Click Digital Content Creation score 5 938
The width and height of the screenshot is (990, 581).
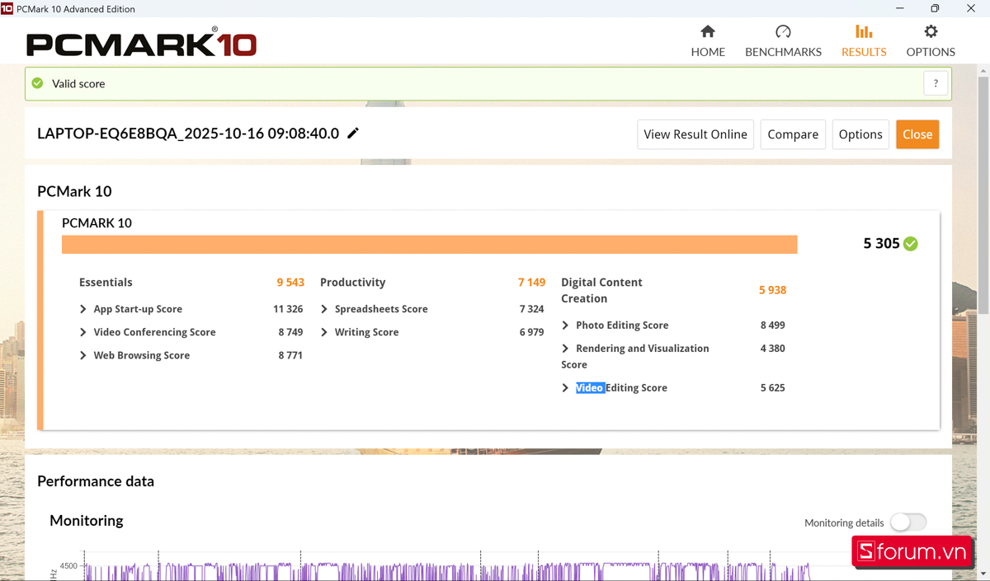point(772,290)
